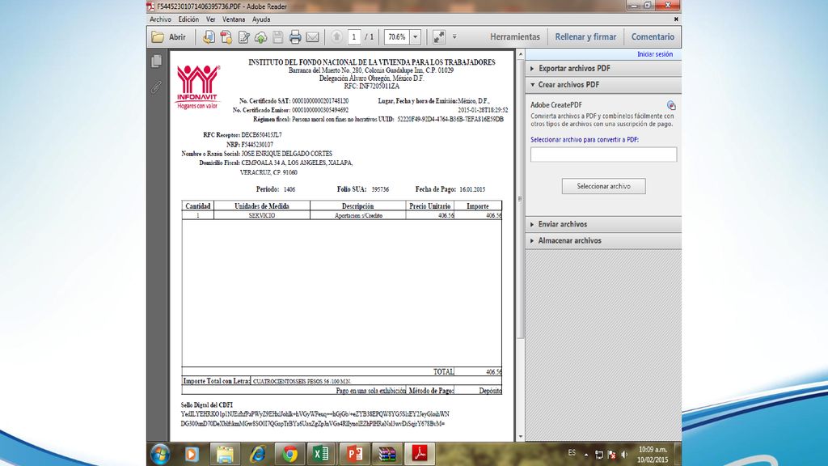Click the document vertical scrollbar thumb
The image size is (828, 466).
520,199
